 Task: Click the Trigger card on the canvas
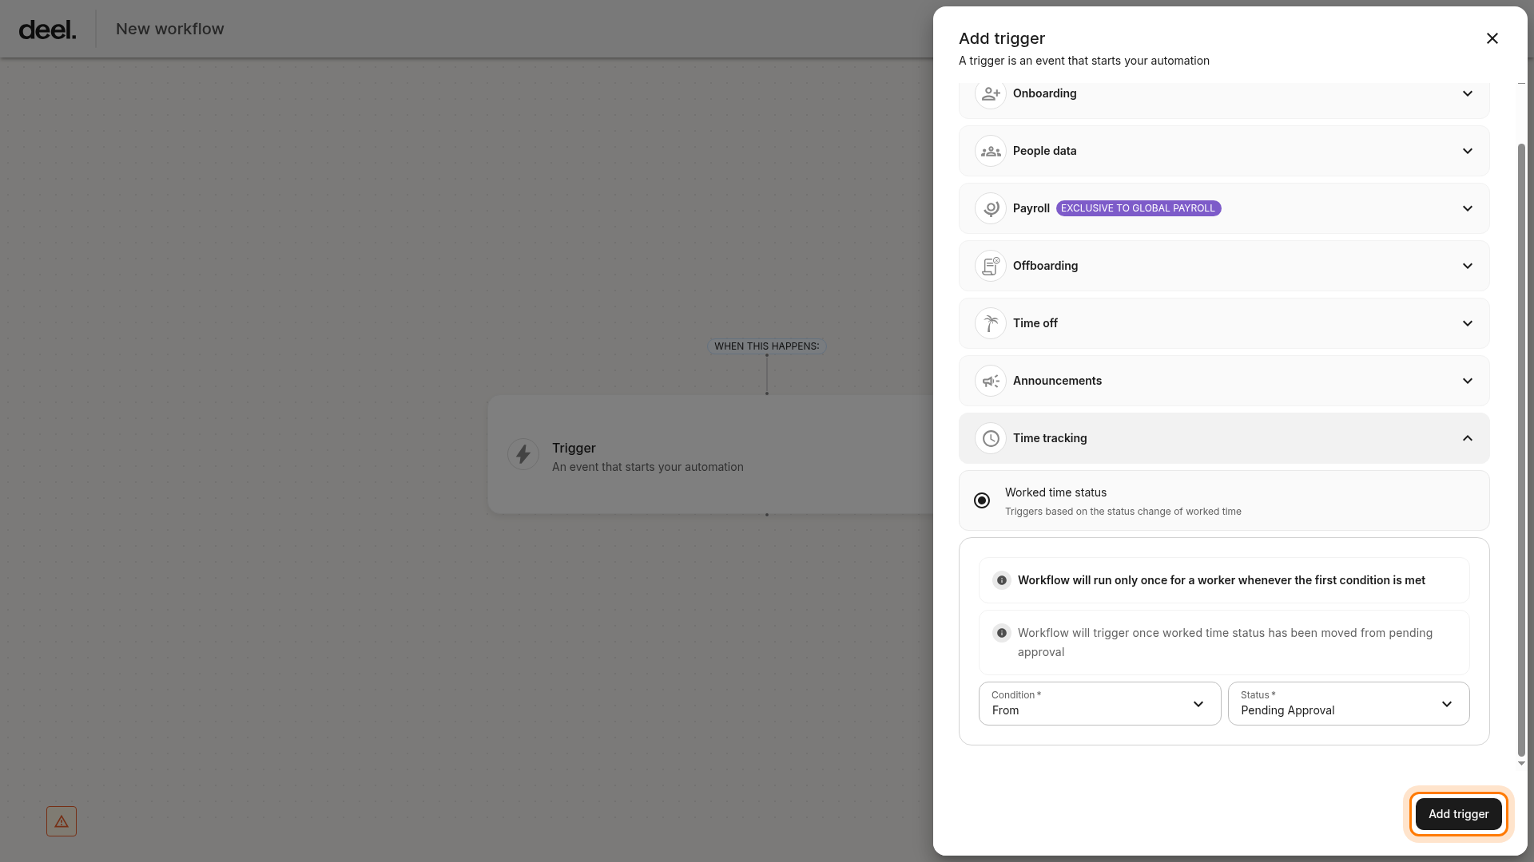pyautogui.click(x=710, y=454)
